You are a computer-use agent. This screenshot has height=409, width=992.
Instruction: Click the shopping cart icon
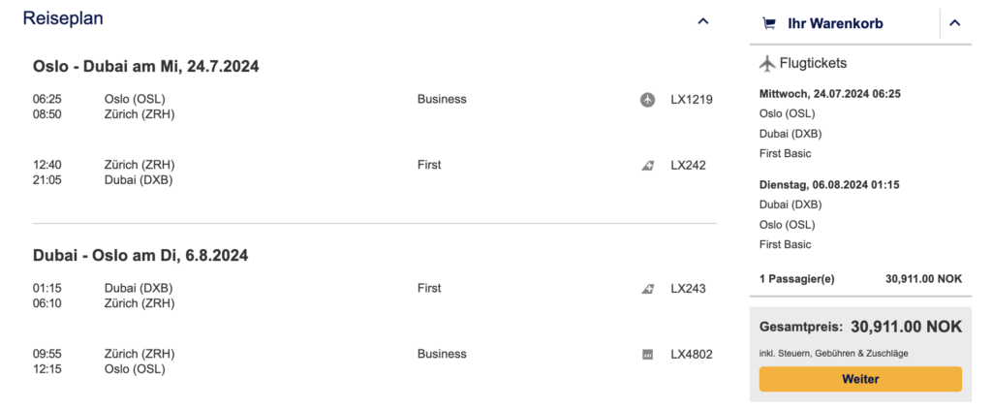(769, 23)
